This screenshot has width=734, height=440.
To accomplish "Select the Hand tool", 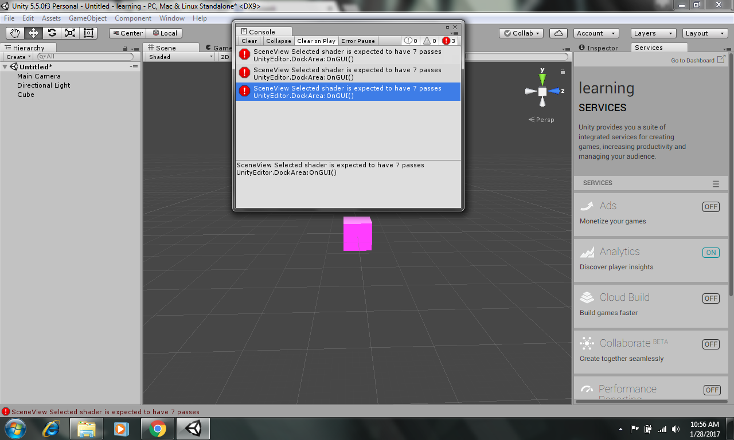I will tap(15, 33).
